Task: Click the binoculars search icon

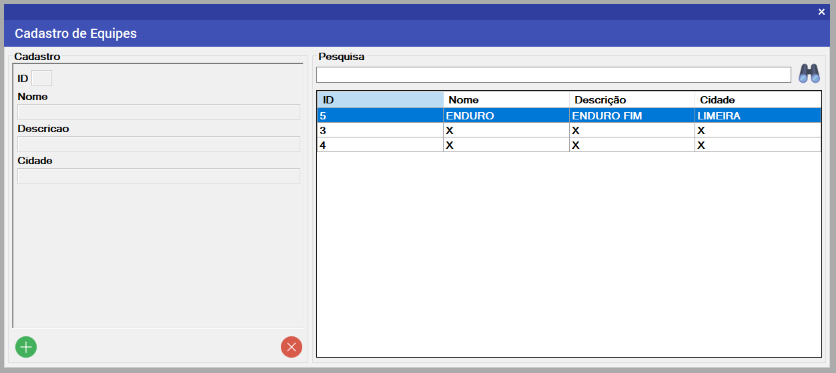Action: [x=809, y=73]
